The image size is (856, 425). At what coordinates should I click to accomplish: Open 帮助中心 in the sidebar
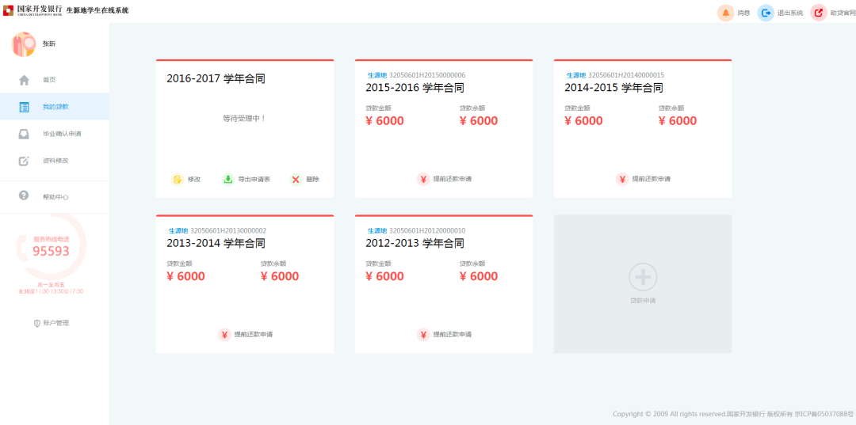(55, 197)
